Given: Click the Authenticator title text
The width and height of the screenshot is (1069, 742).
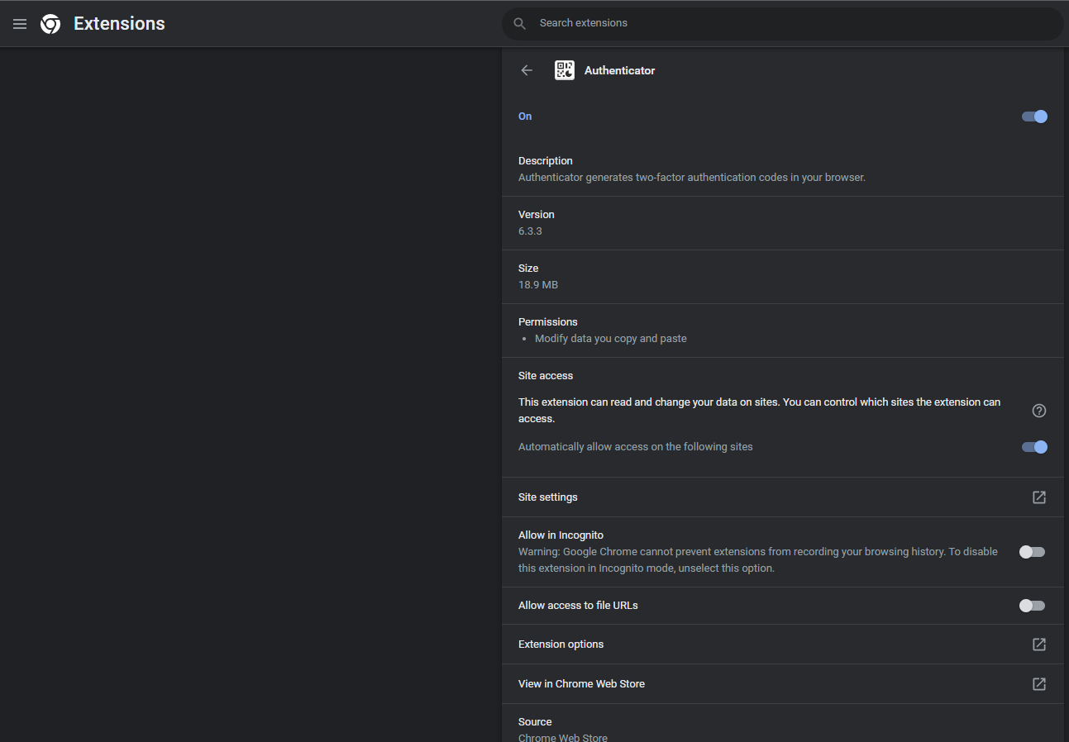Looking at the screenshot, I should (x=619, y=71).
